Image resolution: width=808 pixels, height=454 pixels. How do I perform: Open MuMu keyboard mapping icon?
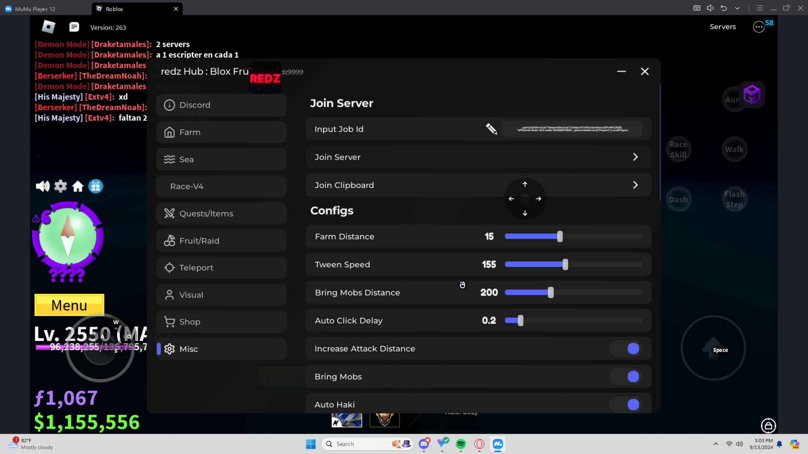pos(697,8)
